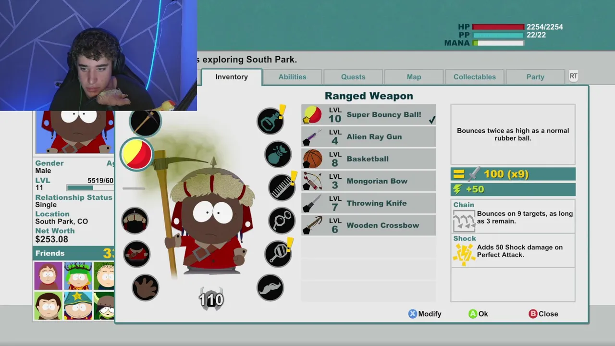Open friend portrait with green spiky crown

pos(78,276)
